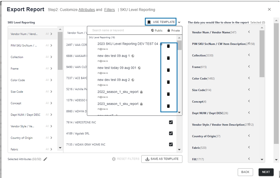The width and height of the screenshot is (280, 178).
Task: Filter templates by Private
Action: tap(173, 30)
